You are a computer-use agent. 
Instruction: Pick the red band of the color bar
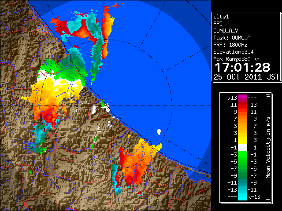pyautogui.click(x=242, y=105)
